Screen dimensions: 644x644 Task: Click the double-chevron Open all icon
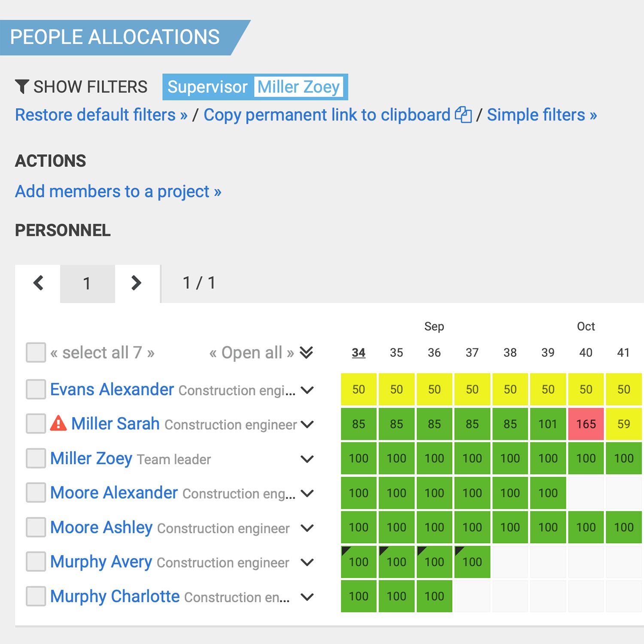click(x=306, y=352)
